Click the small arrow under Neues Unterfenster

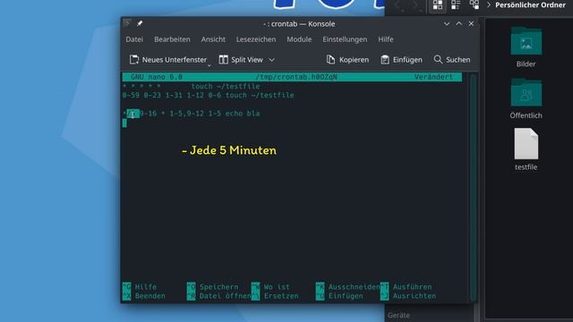[x=210, y=65]
